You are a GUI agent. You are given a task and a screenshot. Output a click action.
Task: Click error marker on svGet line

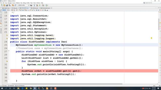coord(7,71)
